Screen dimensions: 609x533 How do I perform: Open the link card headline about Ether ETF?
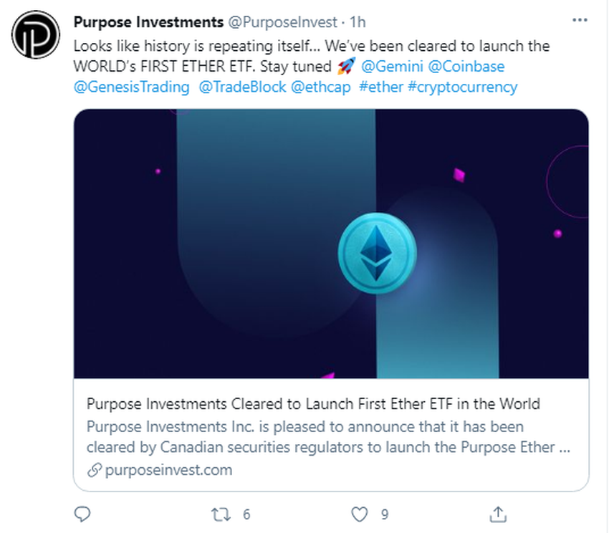click(x=313, y=404)
